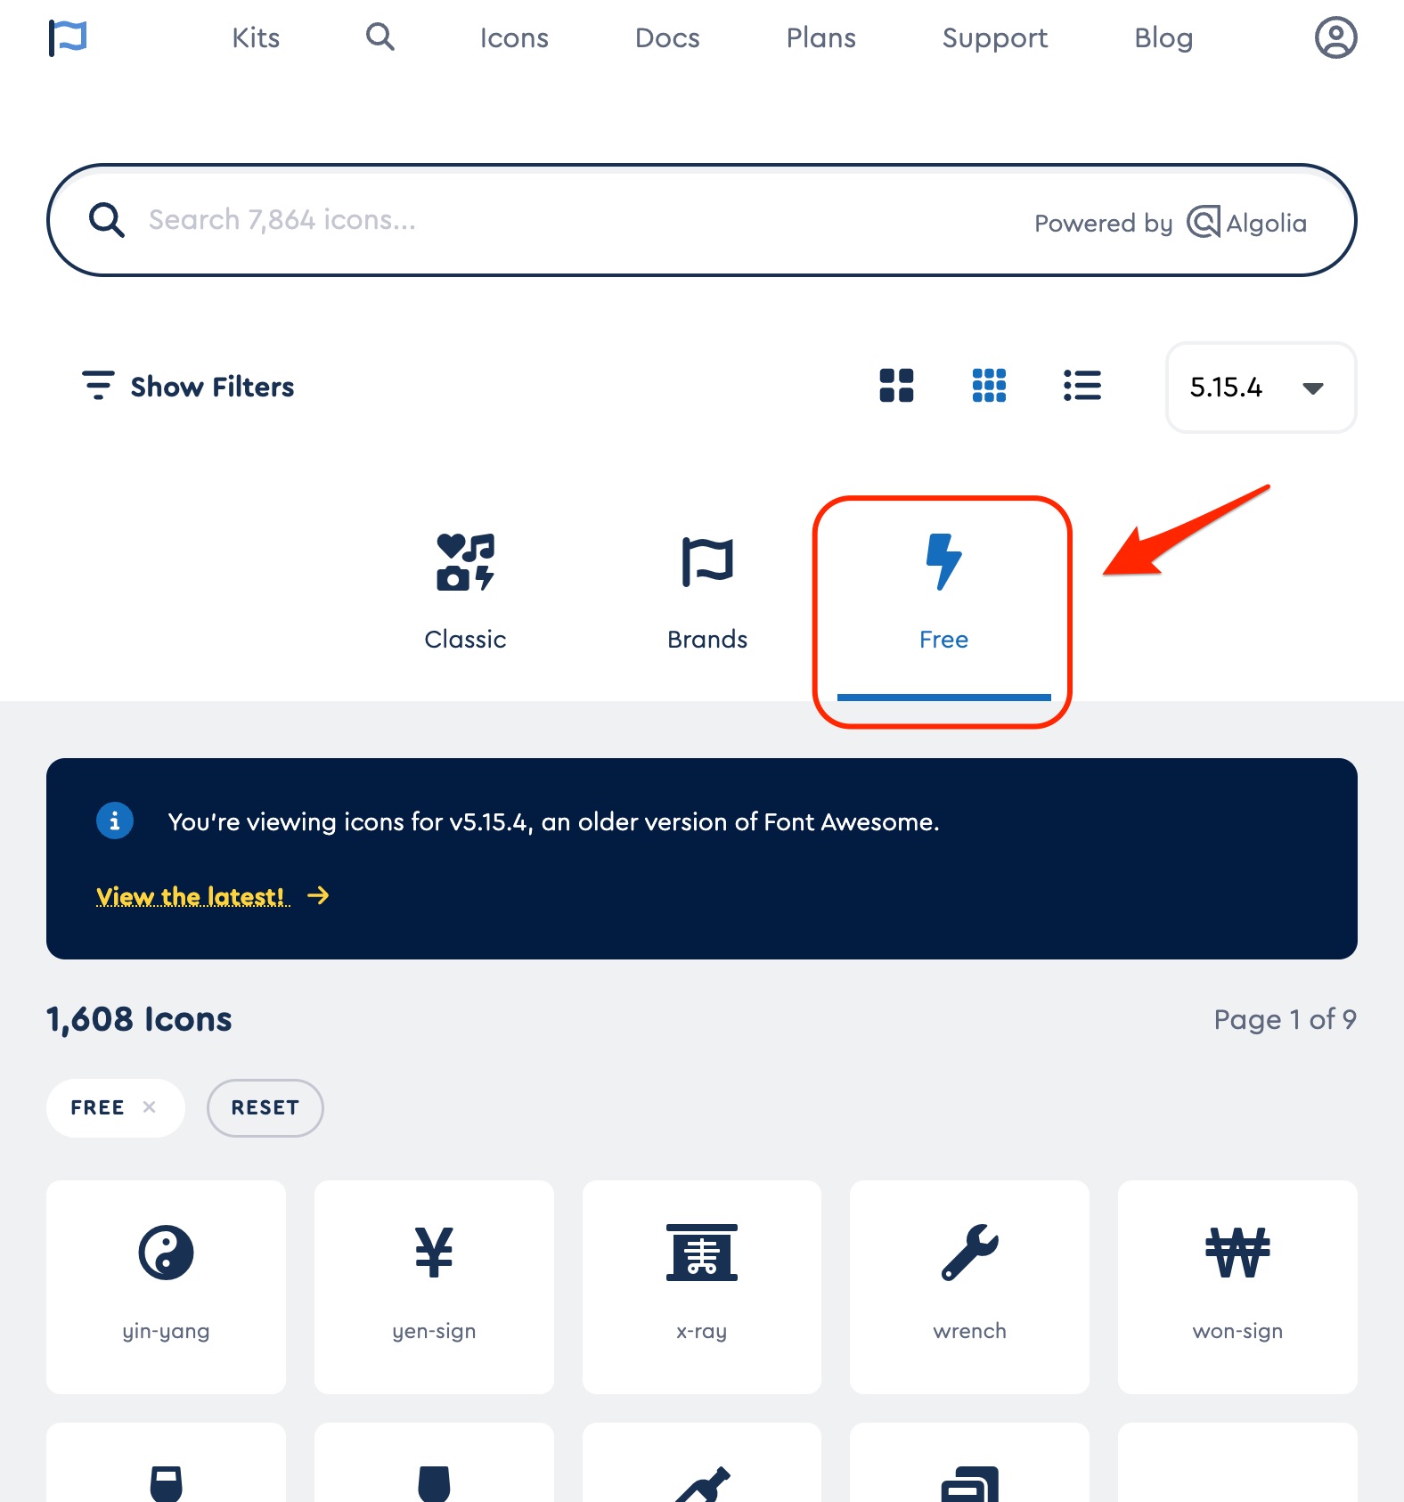Viewport: 1404px width, 1502px height.
Task: Switch to compact small-grid view
Action: tap(989, 386)
